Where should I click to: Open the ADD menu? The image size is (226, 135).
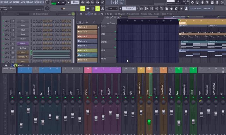pyautogui.click(x=10, y=2)
